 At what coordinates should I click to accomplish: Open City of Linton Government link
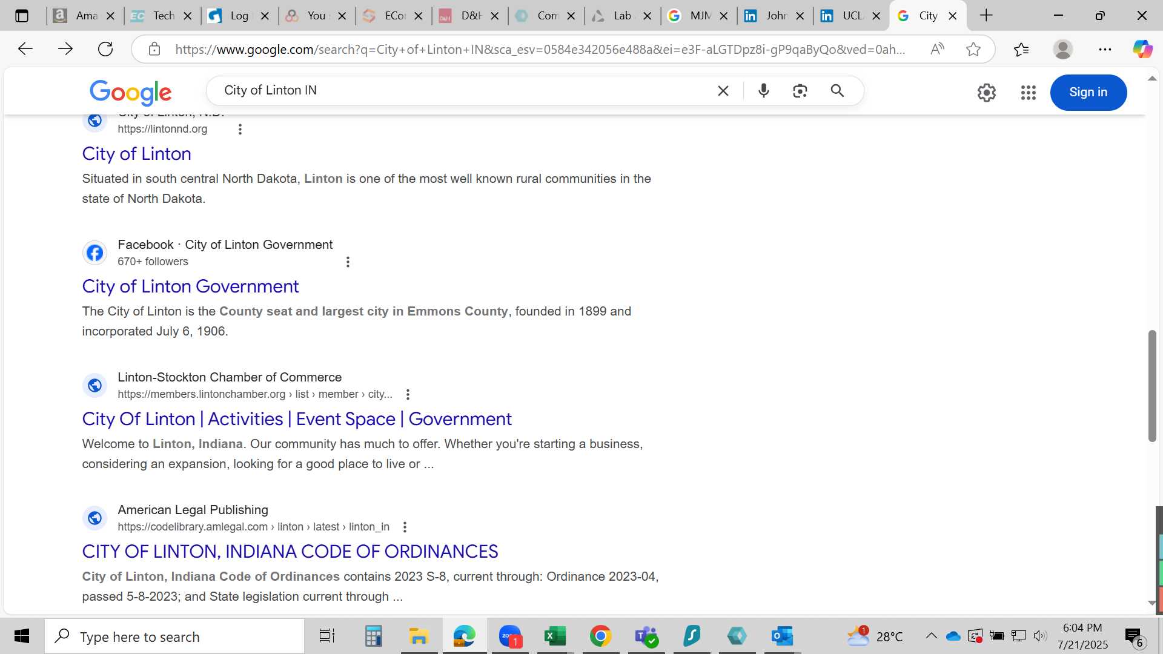point(191,286)
